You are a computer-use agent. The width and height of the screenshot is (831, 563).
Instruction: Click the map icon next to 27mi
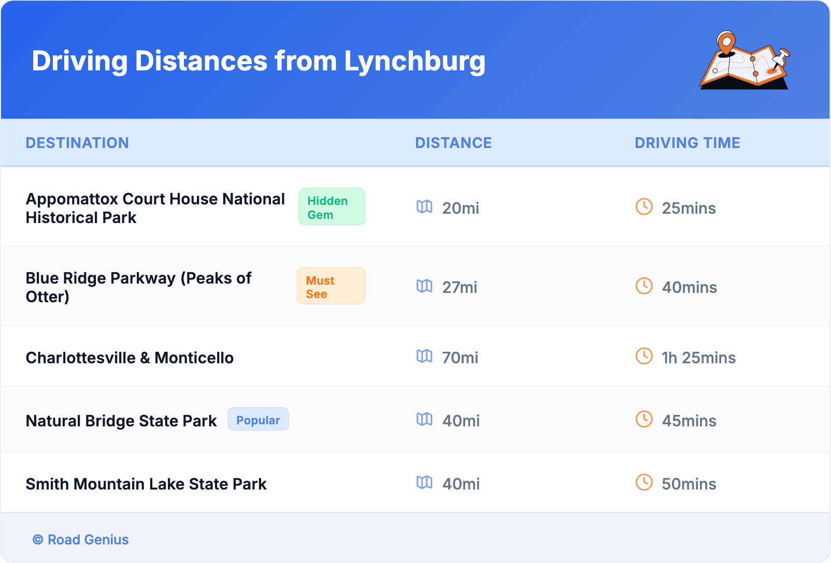click(x=424, y=286)
